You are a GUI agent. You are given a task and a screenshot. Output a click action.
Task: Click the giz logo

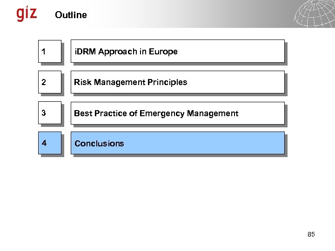pyautogui.click(x=27, y=13)
